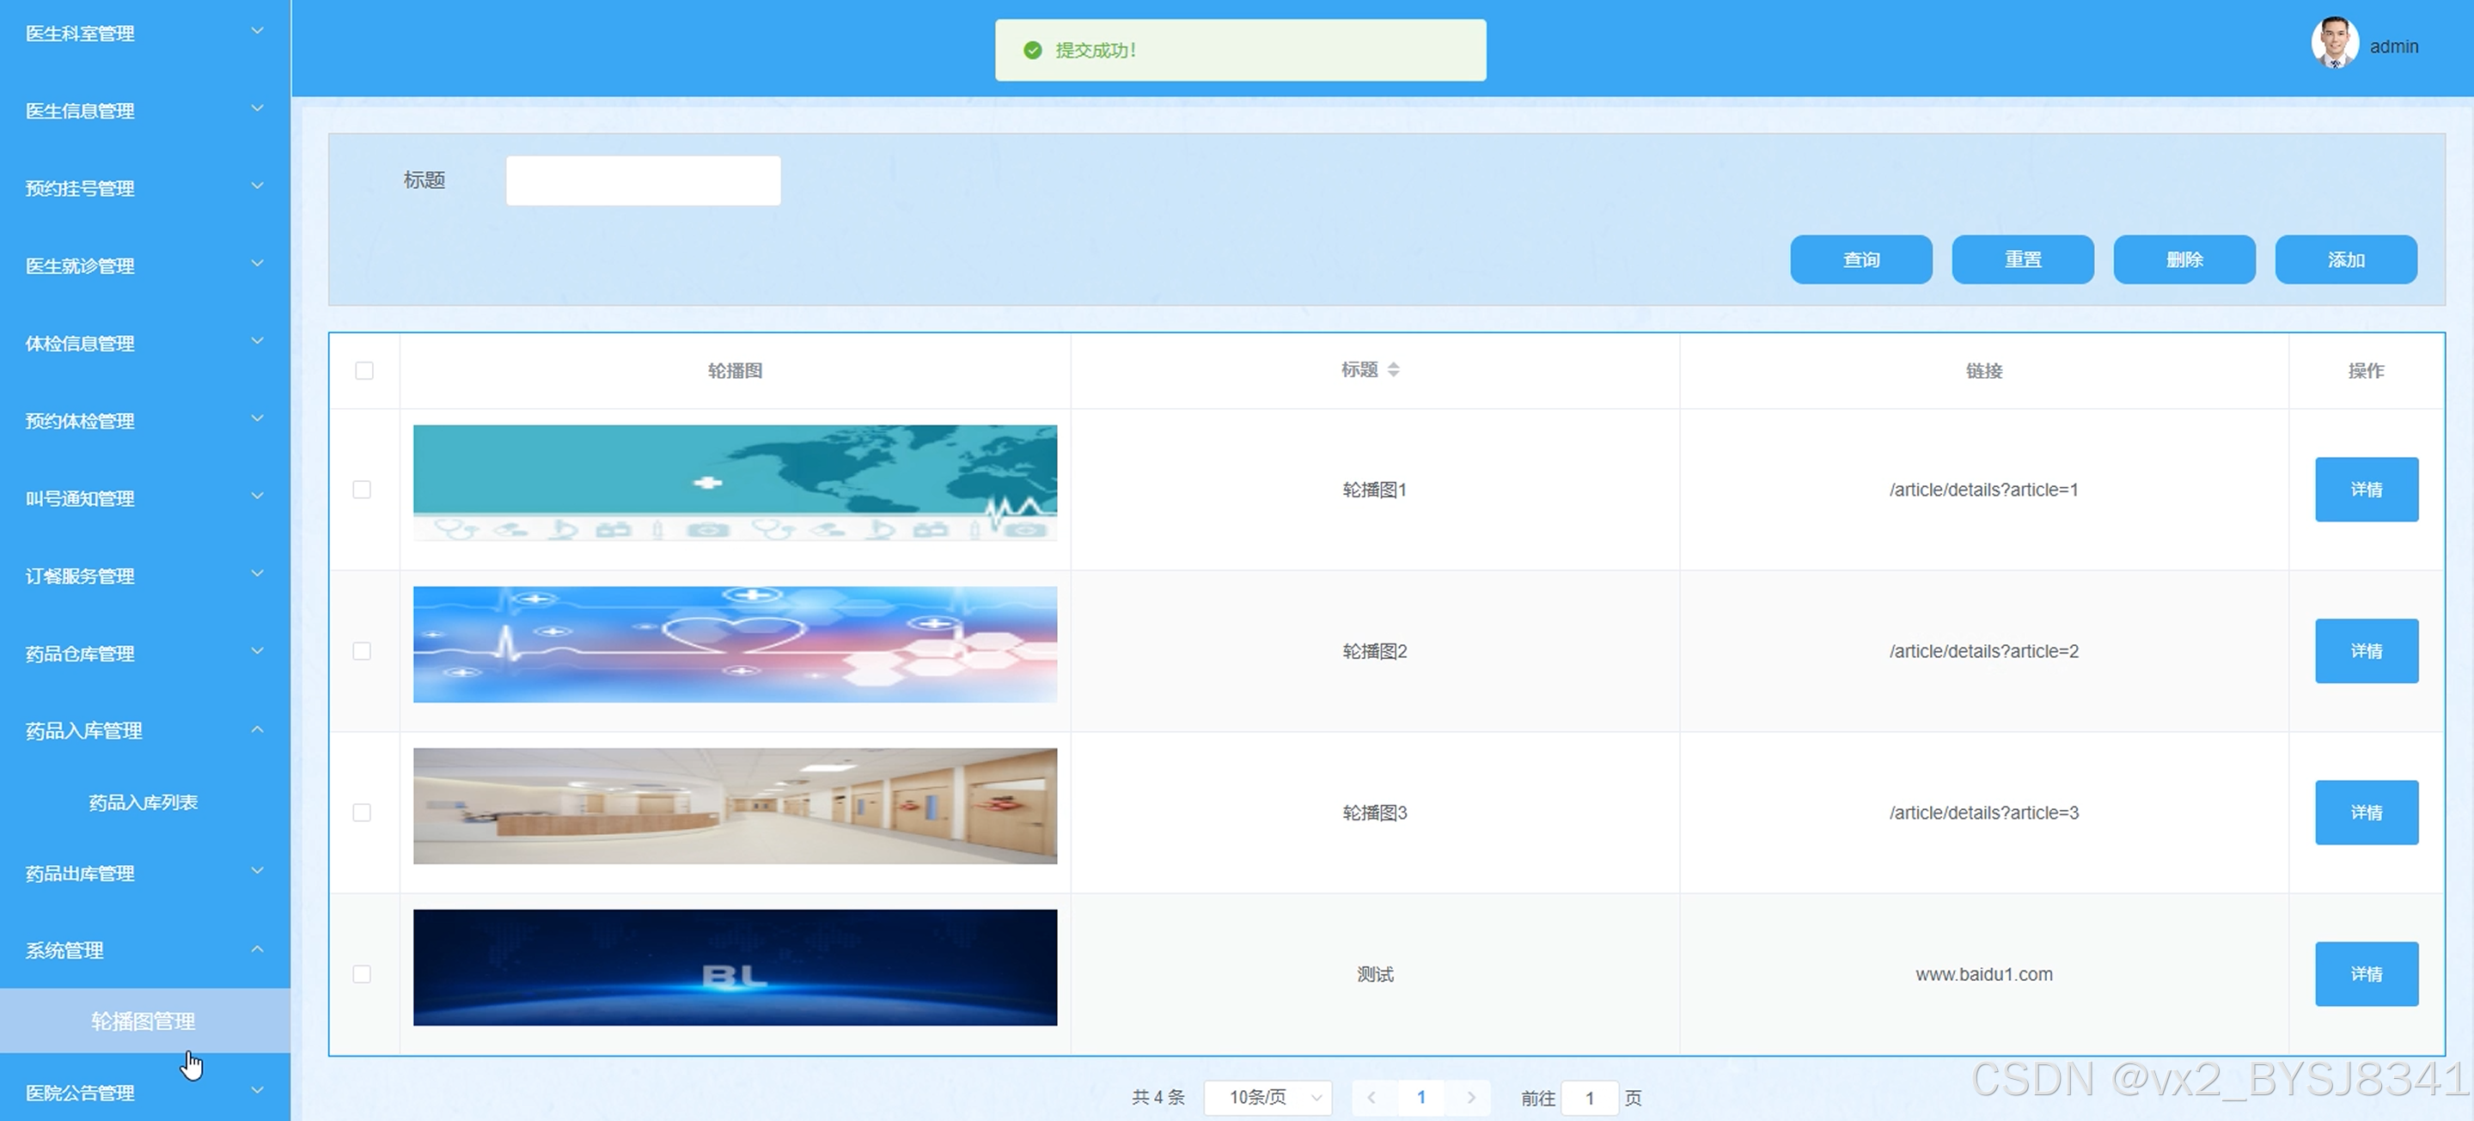Select the 轮播图管理 menu item

click(144, 1021)
